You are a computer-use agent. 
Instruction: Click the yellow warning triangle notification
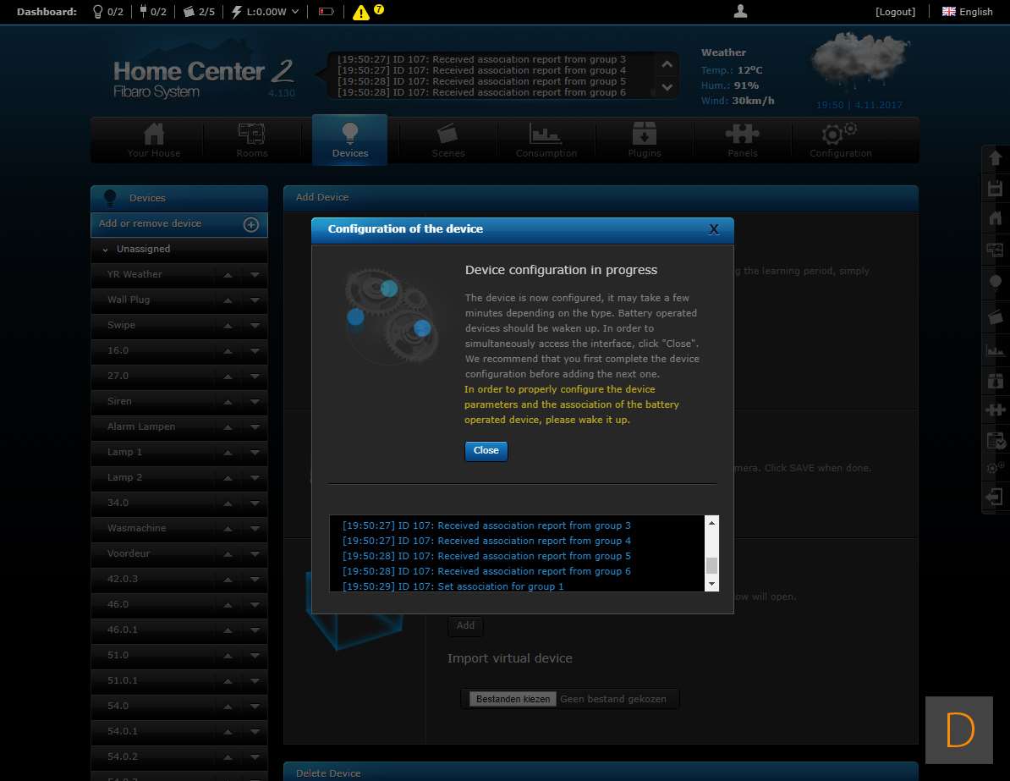pyautogui.click(x=360, y=12)
